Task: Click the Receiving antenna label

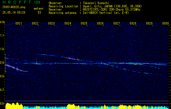Action: coord(63,13)
